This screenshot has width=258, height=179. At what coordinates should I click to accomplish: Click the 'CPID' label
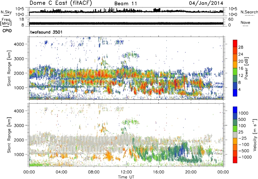(x=7, y=31)
